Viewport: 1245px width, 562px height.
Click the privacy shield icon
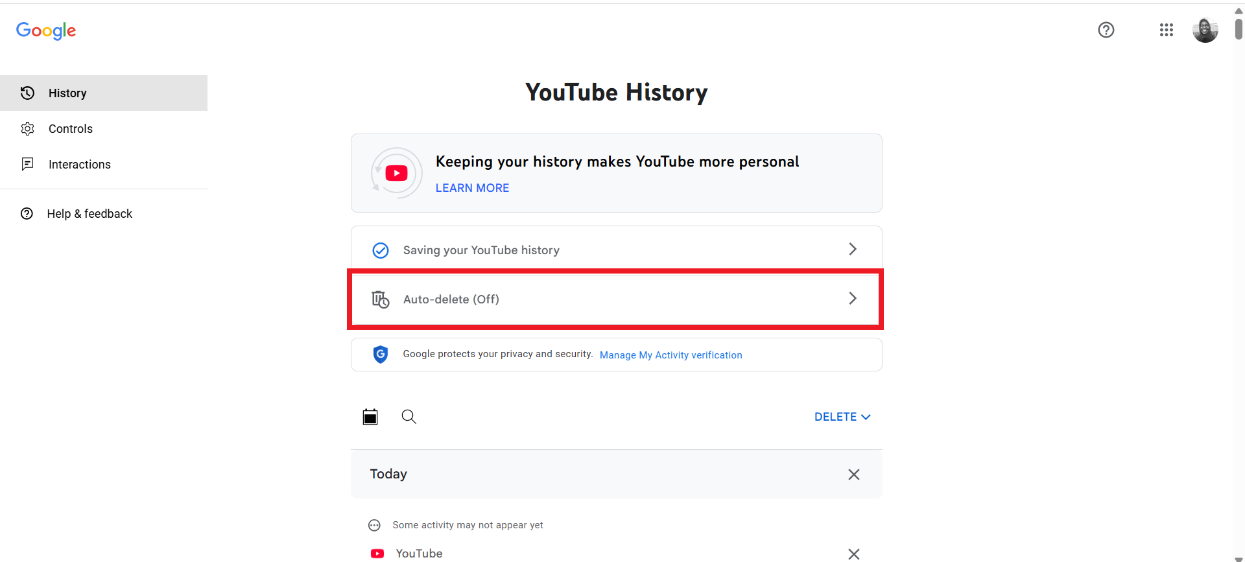click(x=380, y=354)
